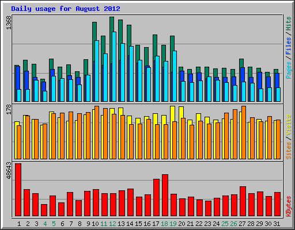
Task: Click day label 8 on x-axis
Action: [x=80, y=224]
